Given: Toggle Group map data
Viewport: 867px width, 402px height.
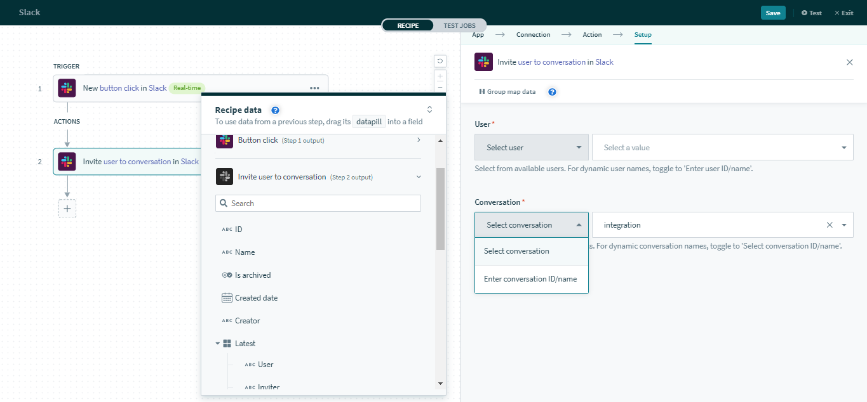Looking at the screenshot, I should 507,92.
